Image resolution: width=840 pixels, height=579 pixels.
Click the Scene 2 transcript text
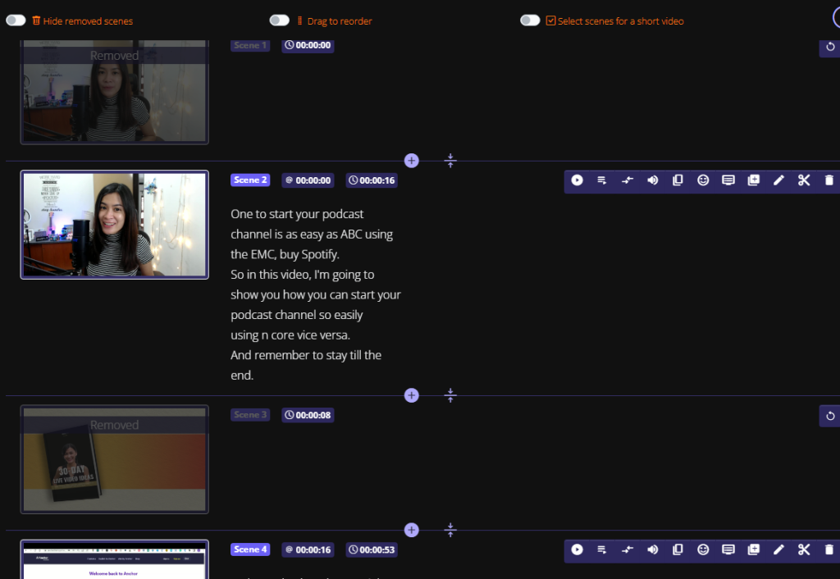pos(316,294)
